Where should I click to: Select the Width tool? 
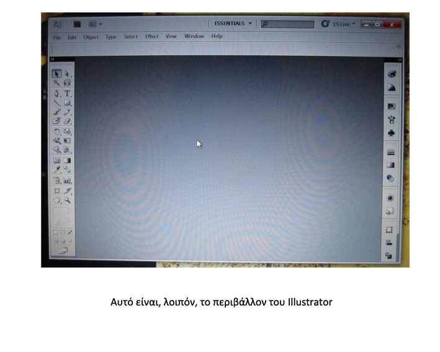(x=56, y=141)
